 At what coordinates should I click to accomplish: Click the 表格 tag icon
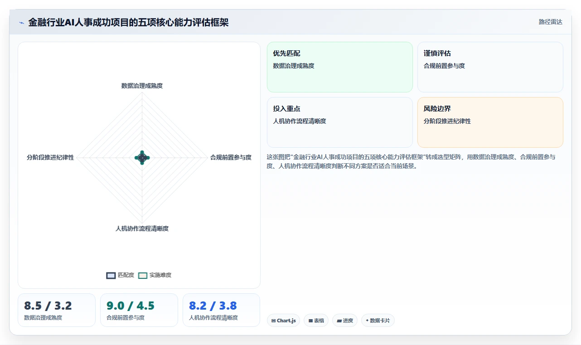[310, 321]
